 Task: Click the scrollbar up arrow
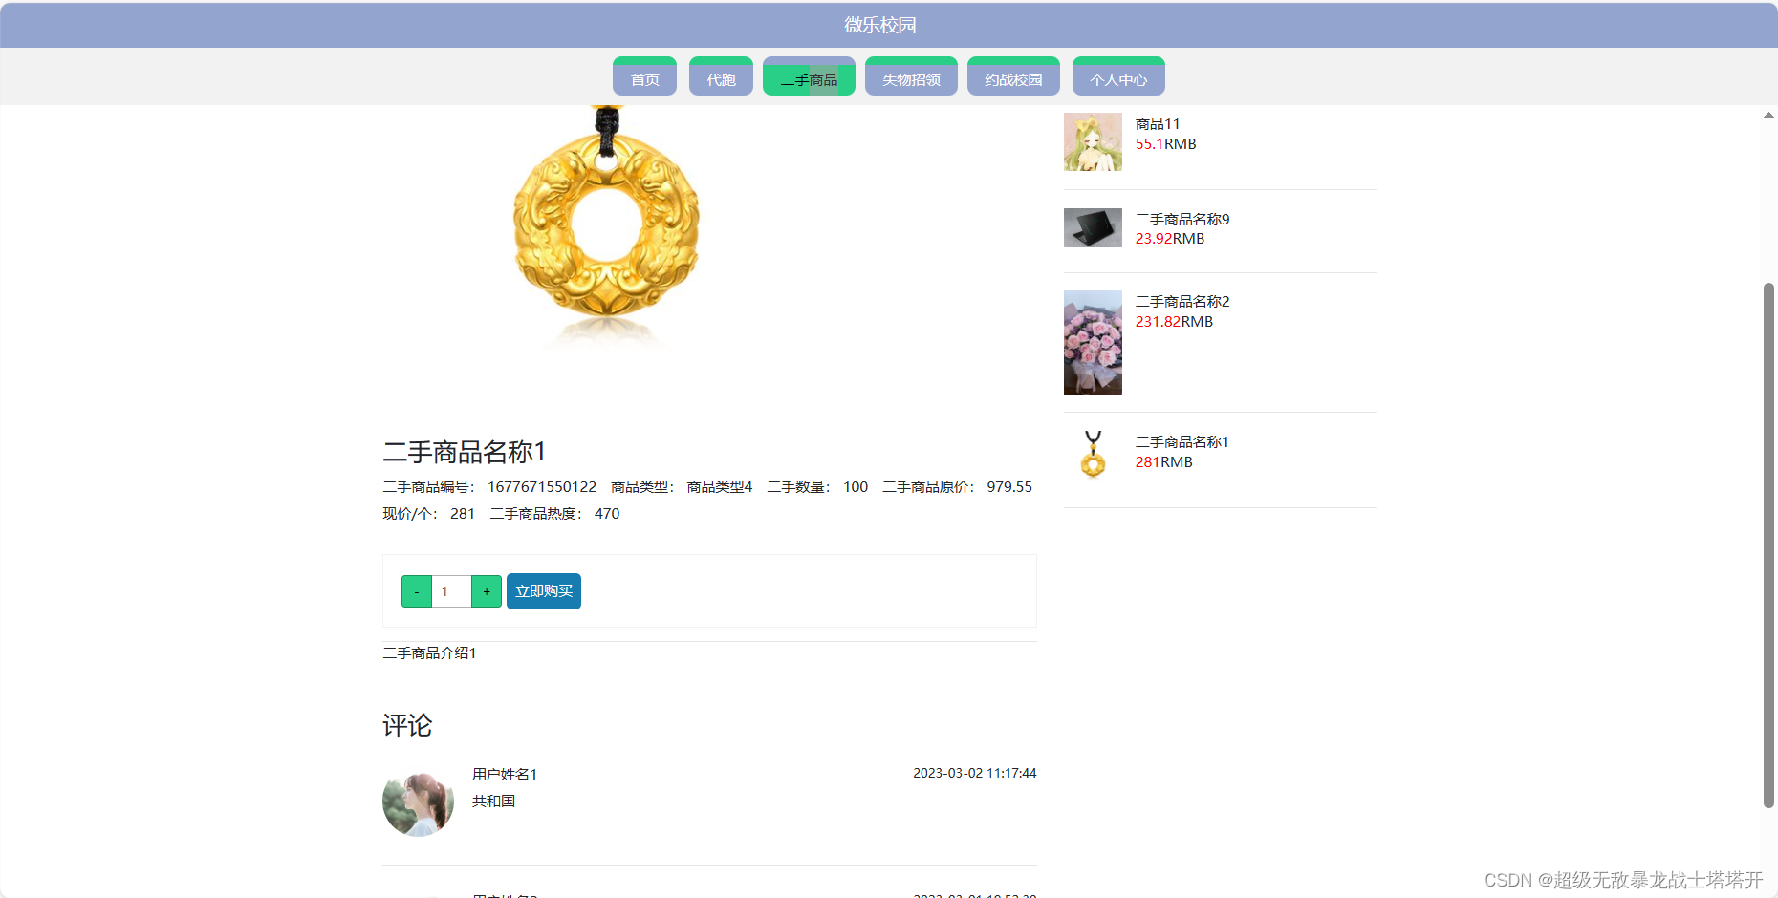click(1768, 115)
